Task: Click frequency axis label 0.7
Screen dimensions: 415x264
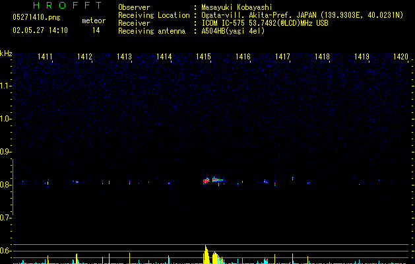Action: click(x=5, y=218)
